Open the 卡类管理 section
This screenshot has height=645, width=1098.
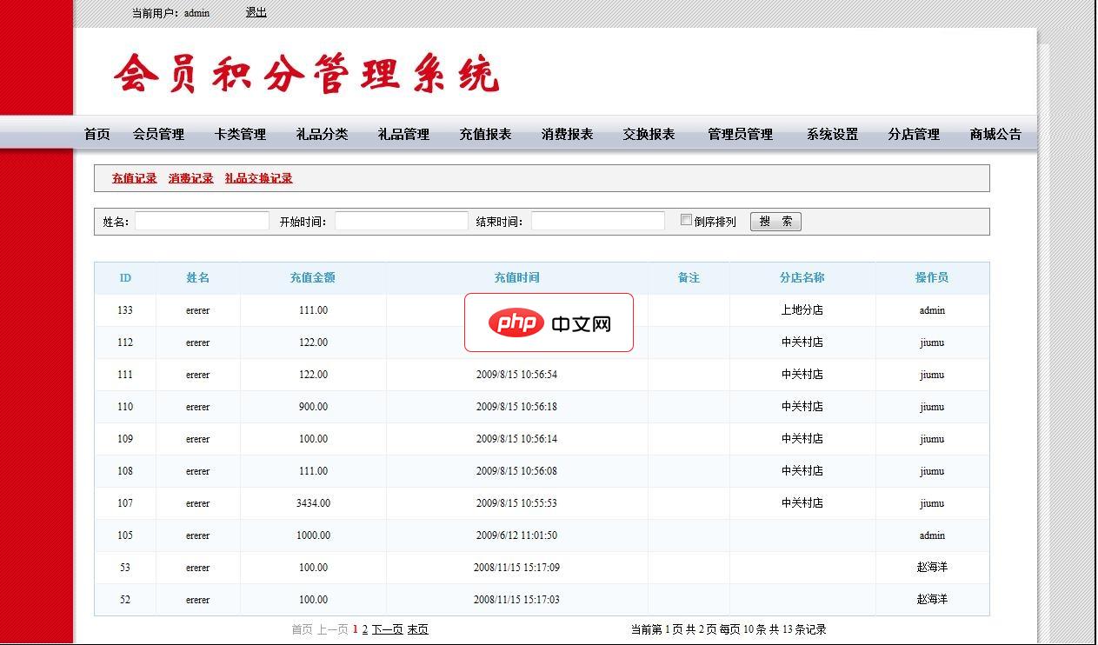tap(240, 134)
